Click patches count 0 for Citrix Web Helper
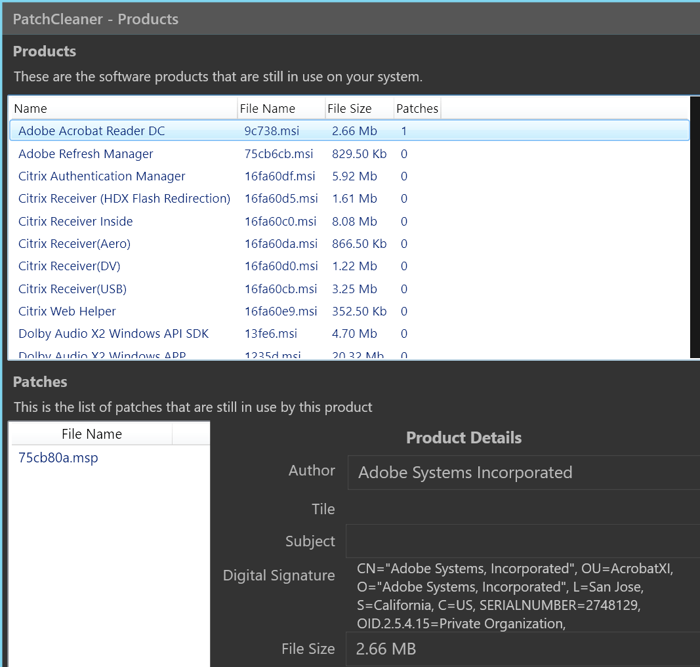The image size is (700, 667). pos(404,311)
